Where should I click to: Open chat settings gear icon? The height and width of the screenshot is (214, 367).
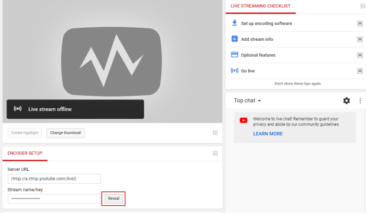coord(347,100)
